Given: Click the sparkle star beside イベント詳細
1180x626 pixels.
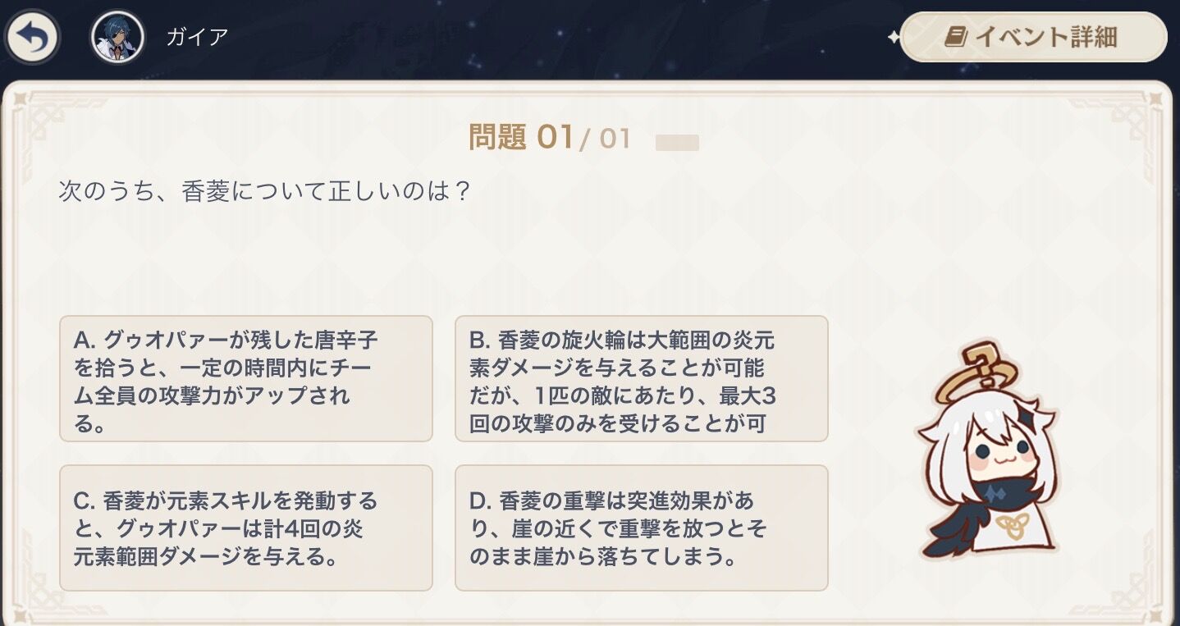Looking at the screenshot, I should click(893, 37).
